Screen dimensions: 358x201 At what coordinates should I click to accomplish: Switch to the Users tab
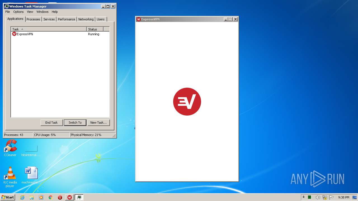pyautogui.click(x=101, y=19)
